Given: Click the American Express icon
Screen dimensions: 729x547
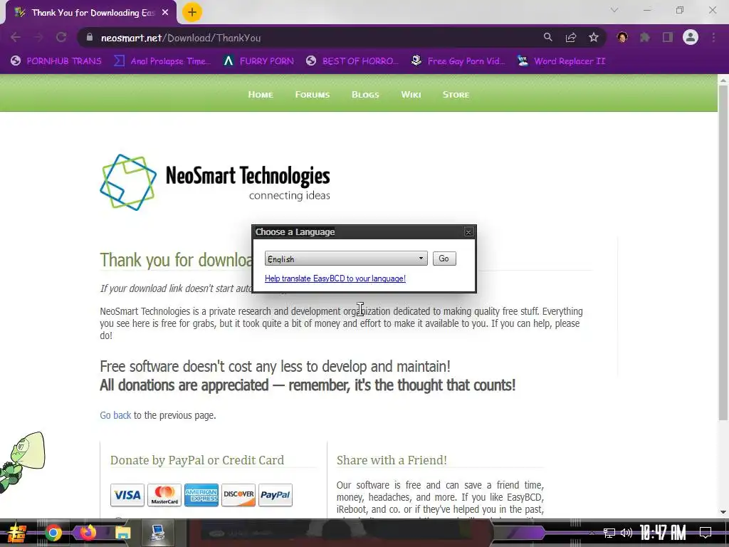Looking at the screenshot, I should [201, 495].
